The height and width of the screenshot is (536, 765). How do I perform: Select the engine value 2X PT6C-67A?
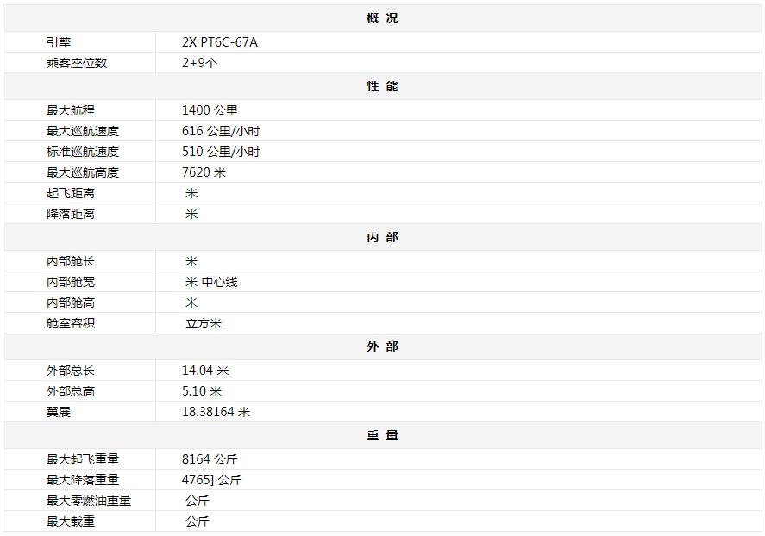pos(220,41)
